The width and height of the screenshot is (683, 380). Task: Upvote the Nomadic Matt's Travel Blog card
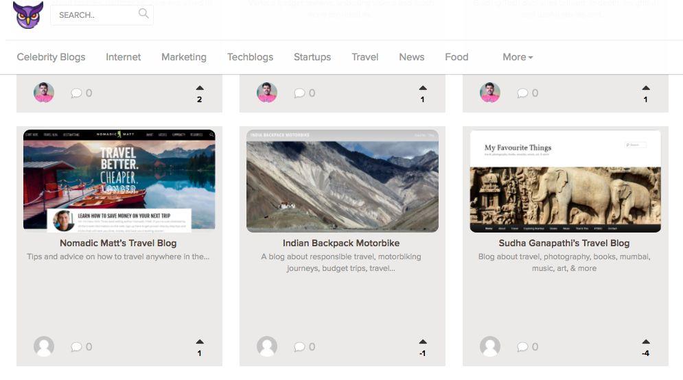click(x=200, y=342)
